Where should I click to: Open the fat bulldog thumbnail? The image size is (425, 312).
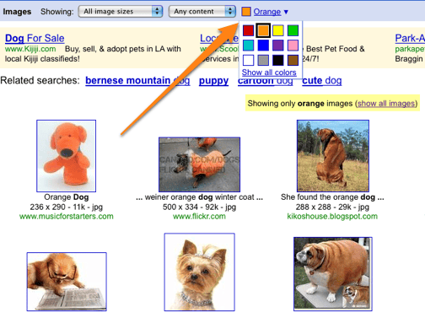tap(333, 274)
